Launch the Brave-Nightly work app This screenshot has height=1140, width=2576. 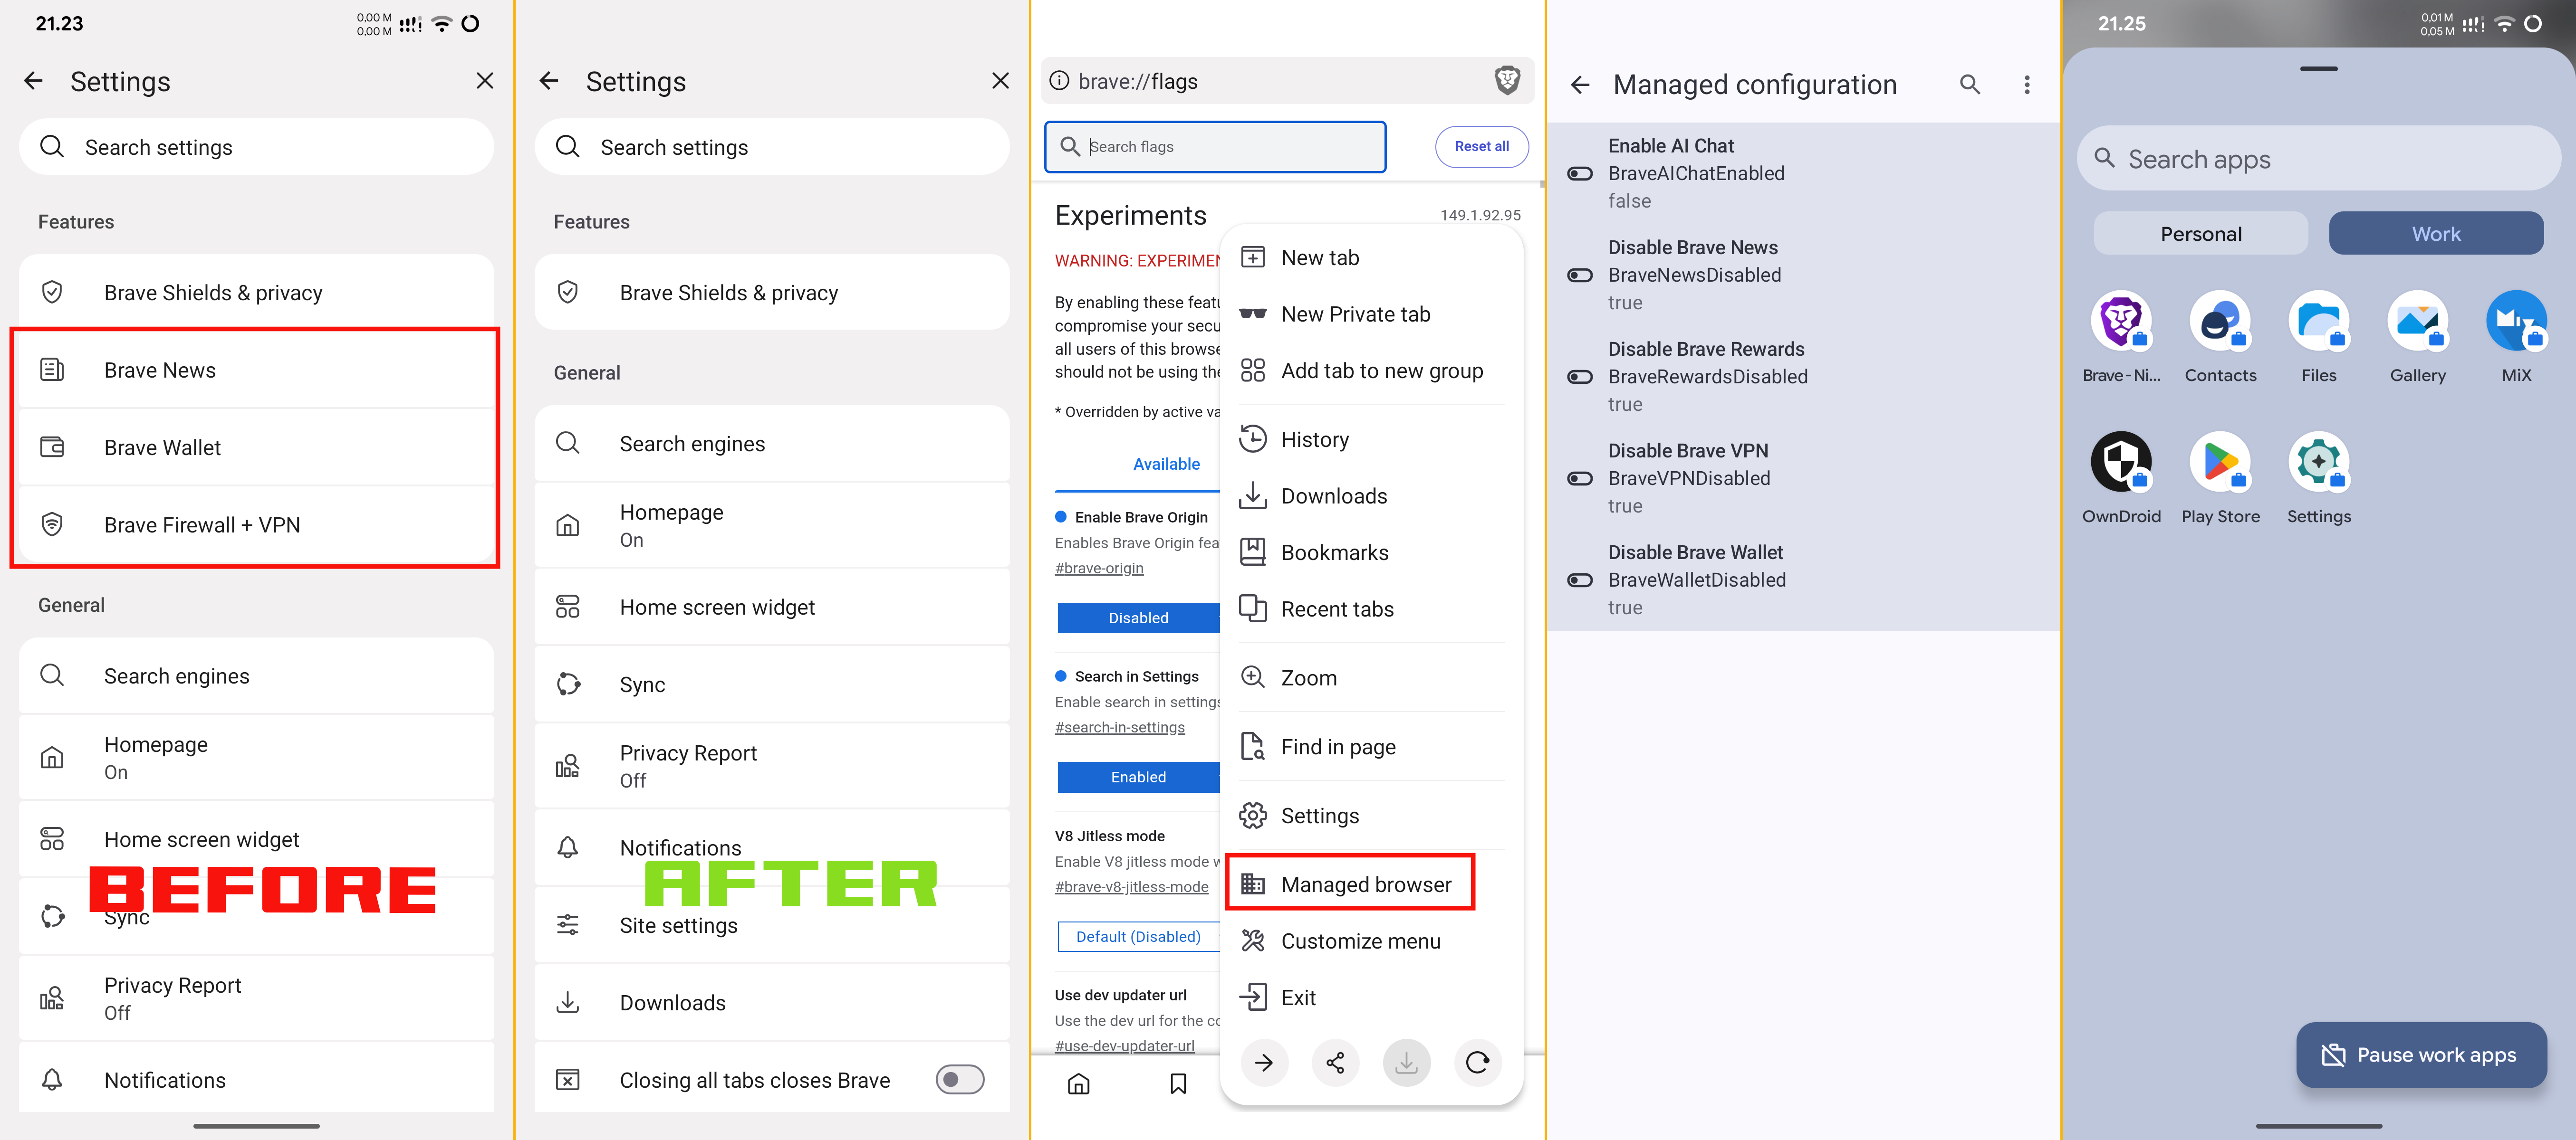click(x=2121, y=337)
